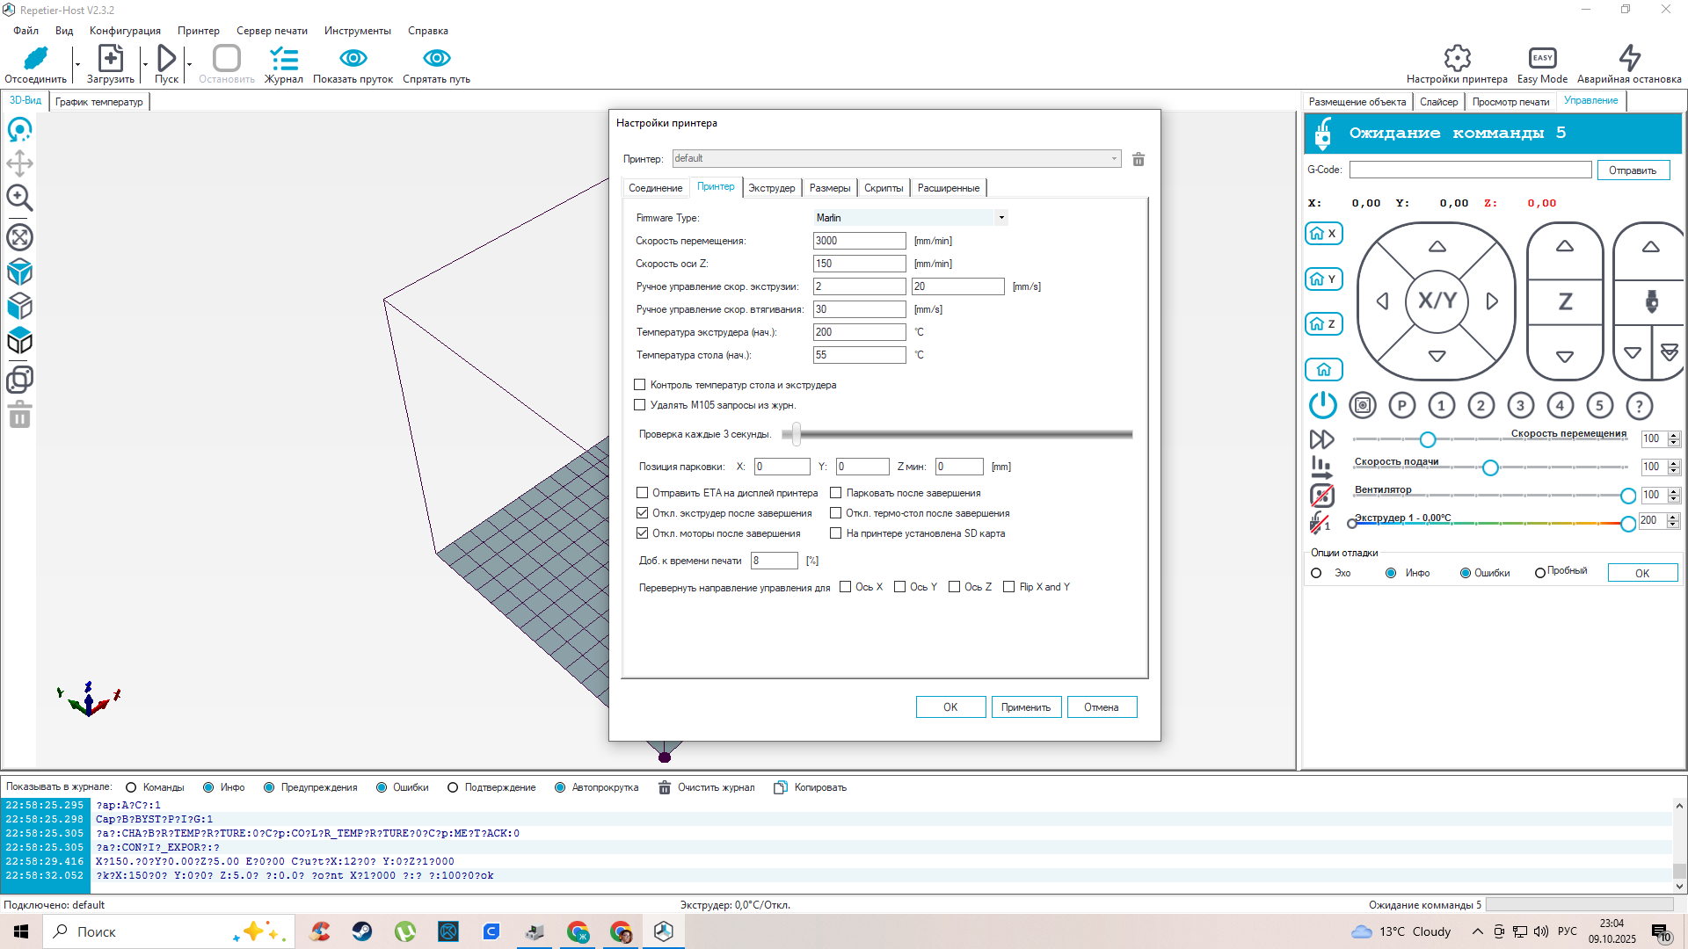Open Firmware Type Marlin dropdown
The image size is (1688, 949).
(x=1000, y=218)
